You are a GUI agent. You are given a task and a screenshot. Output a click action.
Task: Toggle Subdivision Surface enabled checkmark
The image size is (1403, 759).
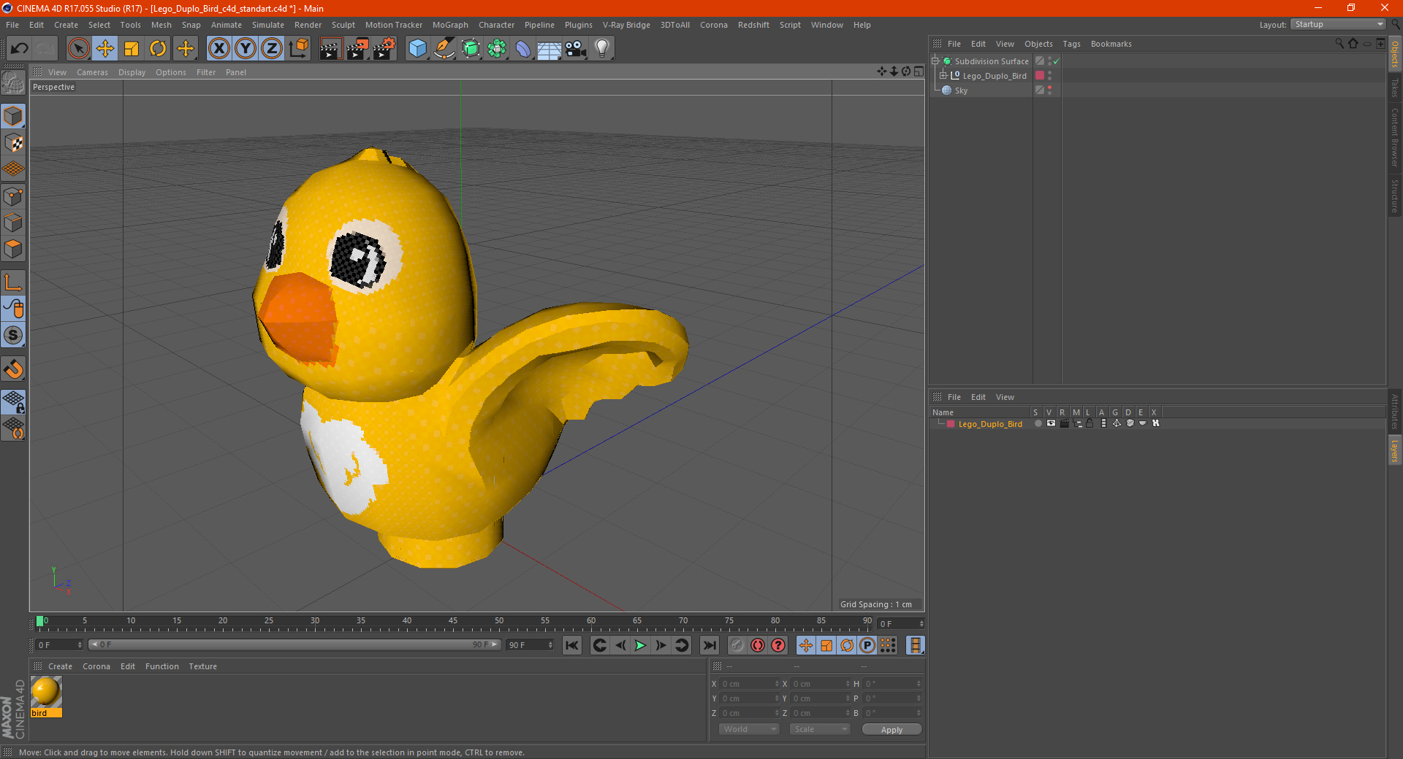[1056, 61]
